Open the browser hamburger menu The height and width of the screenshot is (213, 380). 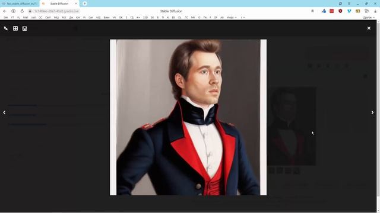coord(349,4)
